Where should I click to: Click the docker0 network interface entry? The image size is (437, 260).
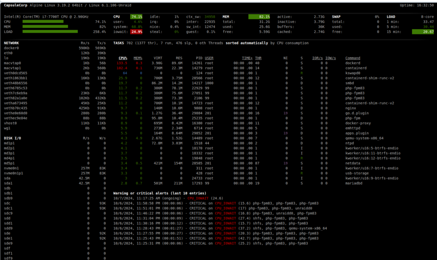(55, 48)
